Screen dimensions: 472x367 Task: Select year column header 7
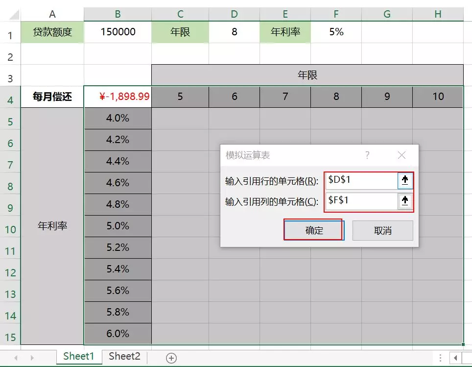pyautogui.click(x=285, y=97)
